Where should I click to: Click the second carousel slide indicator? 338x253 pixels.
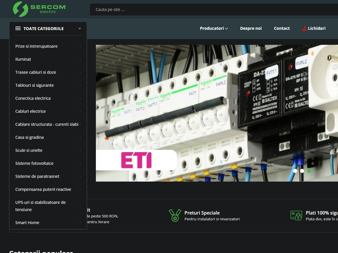[302, 171]
